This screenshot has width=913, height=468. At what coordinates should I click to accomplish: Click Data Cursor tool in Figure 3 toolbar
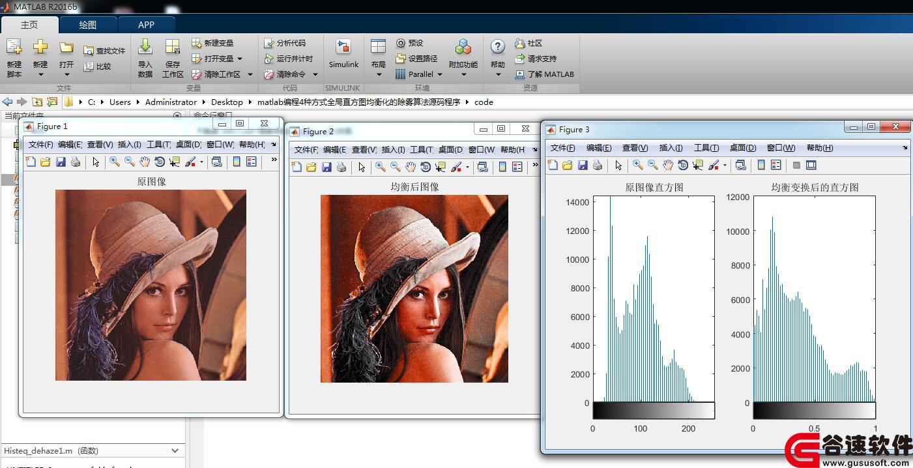click(697, 165)
